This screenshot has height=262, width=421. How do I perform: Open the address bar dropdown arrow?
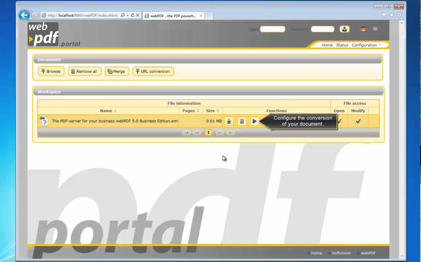coord(127,15)
